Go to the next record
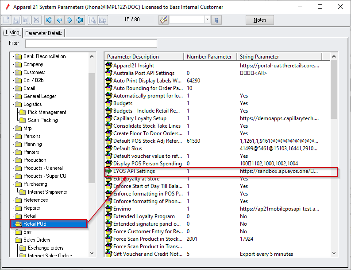This screenshot has height=270, width=351. (x=69, y=20)
